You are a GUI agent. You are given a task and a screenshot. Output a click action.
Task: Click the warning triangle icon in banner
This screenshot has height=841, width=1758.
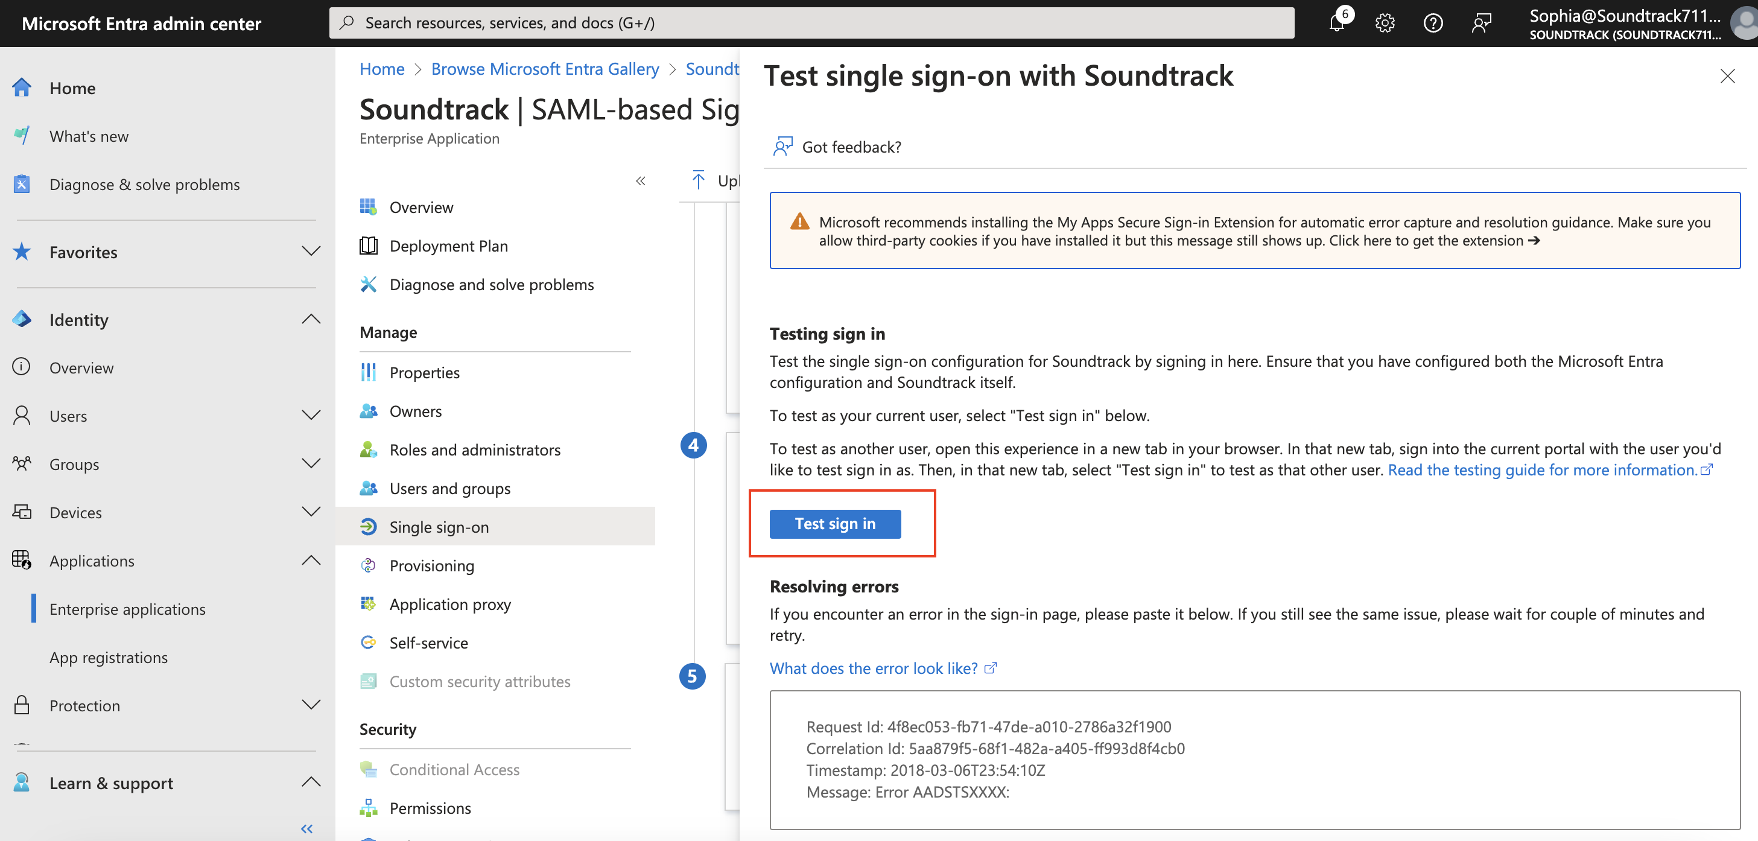[799, 222]
